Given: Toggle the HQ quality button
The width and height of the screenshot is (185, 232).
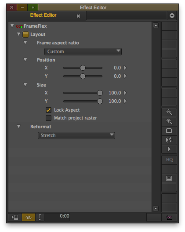Looking at the screenshot, I should (x=169, y=160).
